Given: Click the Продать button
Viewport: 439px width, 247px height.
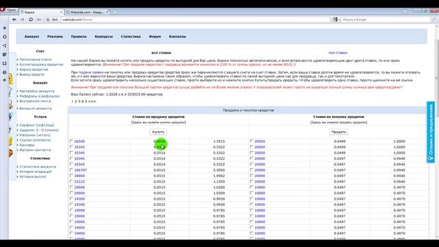Looking at the screenshot, I should point(338,132).
